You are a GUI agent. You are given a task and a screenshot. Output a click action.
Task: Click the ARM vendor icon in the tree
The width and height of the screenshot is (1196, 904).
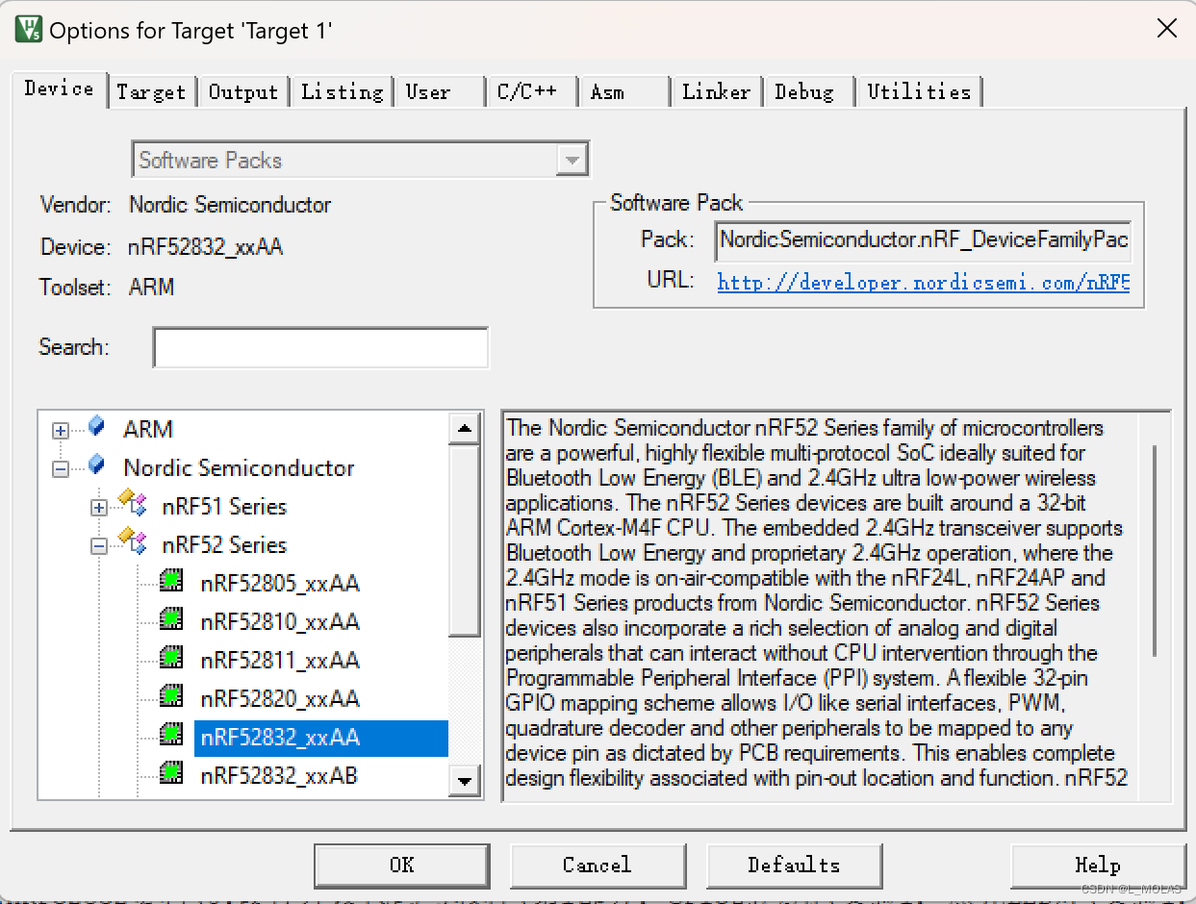pyautogui.click(x=95, y=427)
